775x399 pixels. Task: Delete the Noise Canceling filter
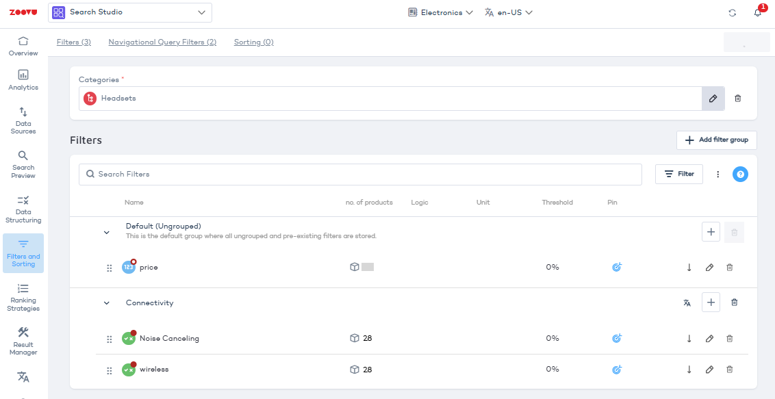[729, 338]
